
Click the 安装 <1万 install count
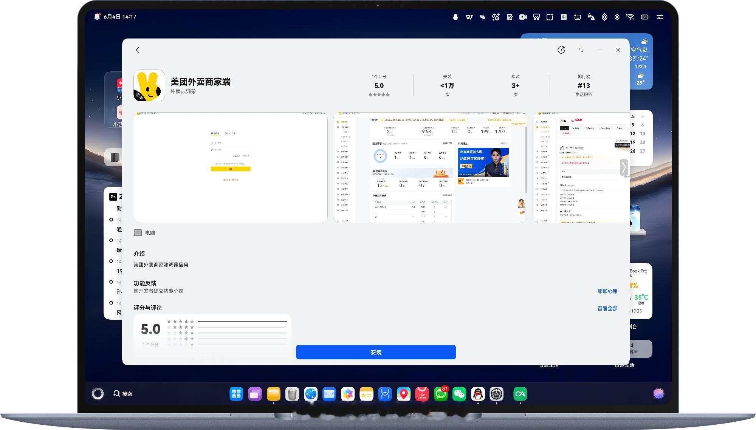(447, 86)
